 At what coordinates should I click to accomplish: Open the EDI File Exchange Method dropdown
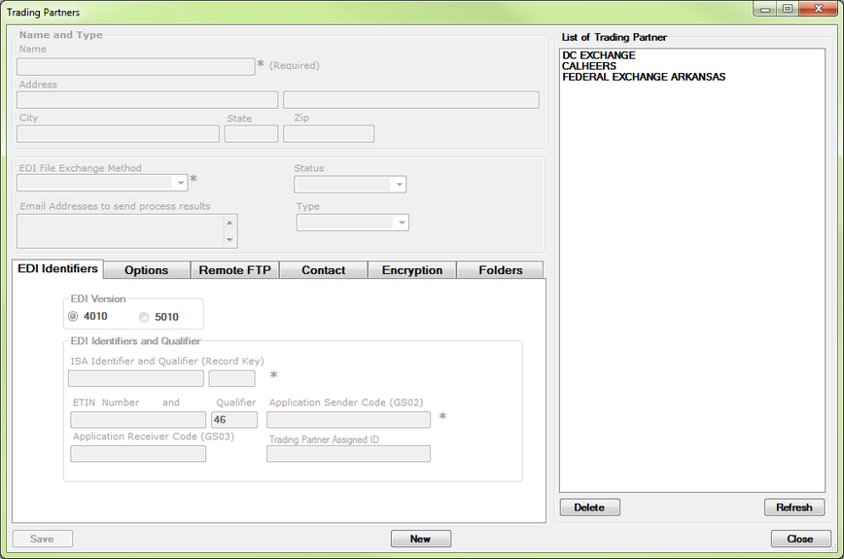pos(180,183)
